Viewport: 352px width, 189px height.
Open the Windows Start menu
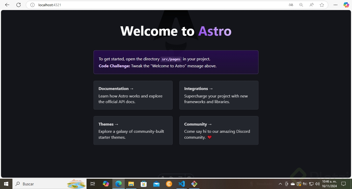tap(6, 184)
